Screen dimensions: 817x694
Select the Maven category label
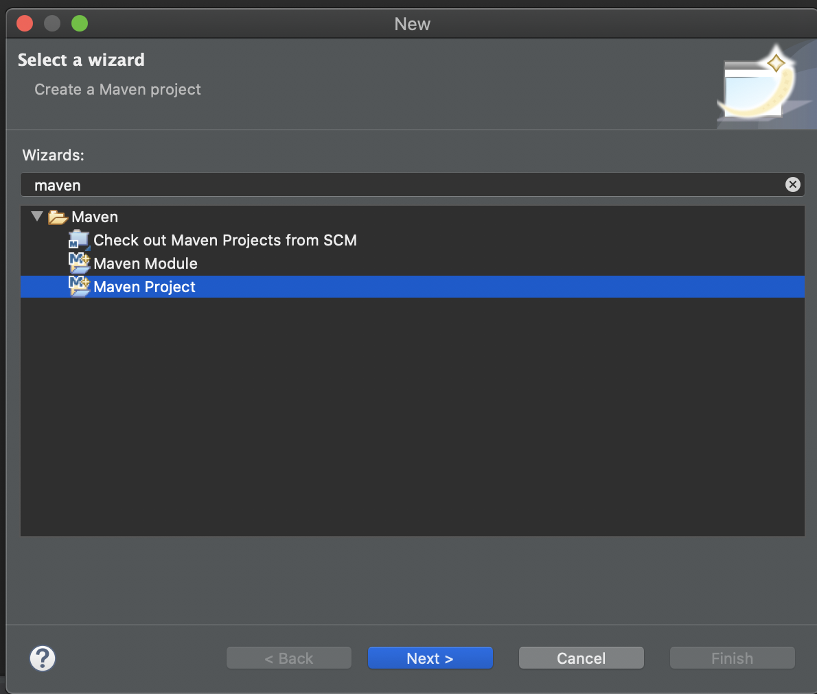tap(95, 217)
